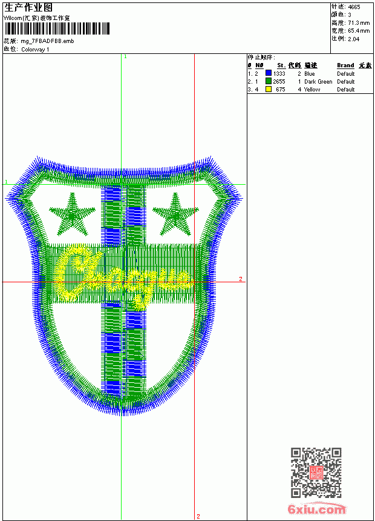Click stitch count 2655 in Dark Green row

click(x=279, y=81)
